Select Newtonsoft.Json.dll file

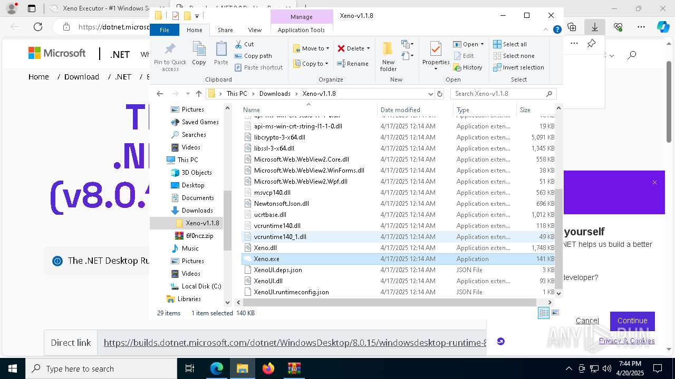pyautogui.click(x=398, y=204)
